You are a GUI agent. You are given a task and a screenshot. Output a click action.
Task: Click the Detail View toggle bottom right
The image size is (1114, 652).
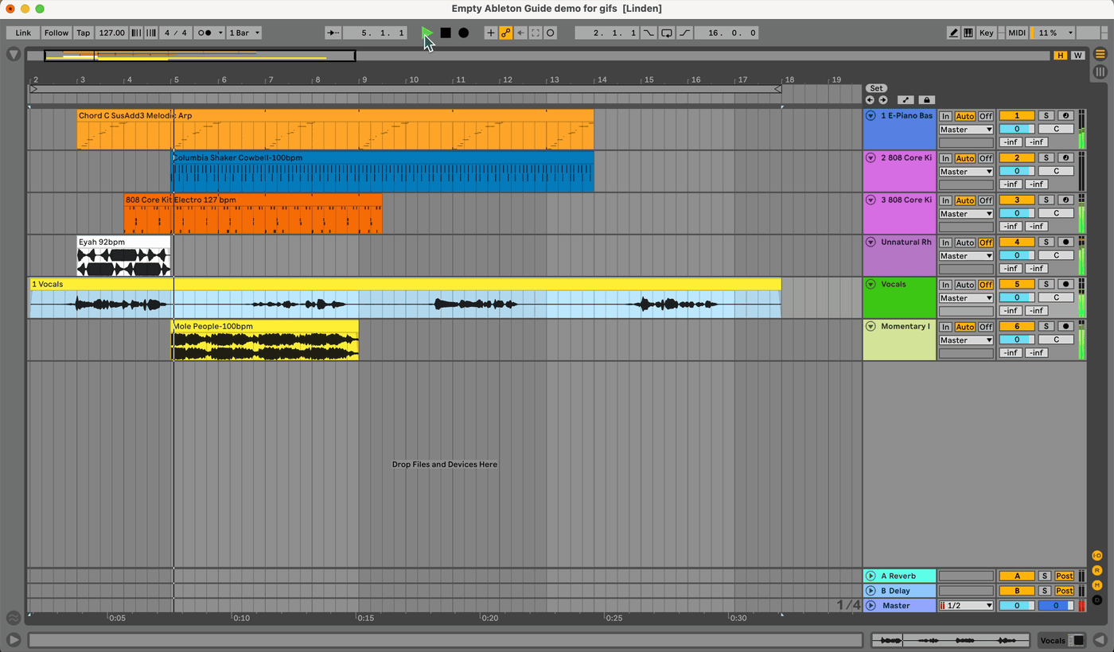(1100, 639)
